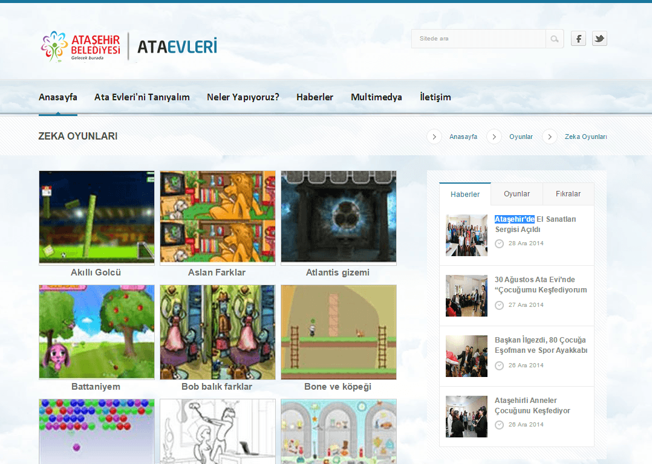Viewport: 652px width, 464px height.
Task: Click the Aslan Farklar title link
Action: tap(217, 272)
